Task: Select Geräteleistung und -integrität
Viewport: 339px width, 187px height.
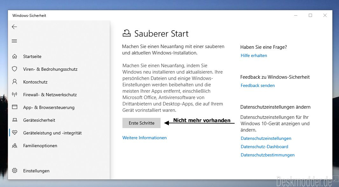Action: point(52,133)
